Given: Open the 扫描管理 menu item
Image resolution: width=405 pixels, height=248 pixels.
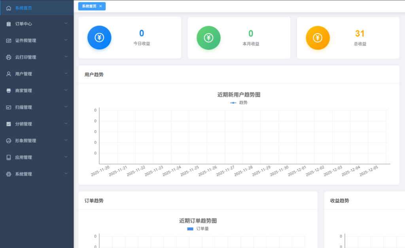Looking at the screenshot, I should pyautogui.click(x=24, y=107).
